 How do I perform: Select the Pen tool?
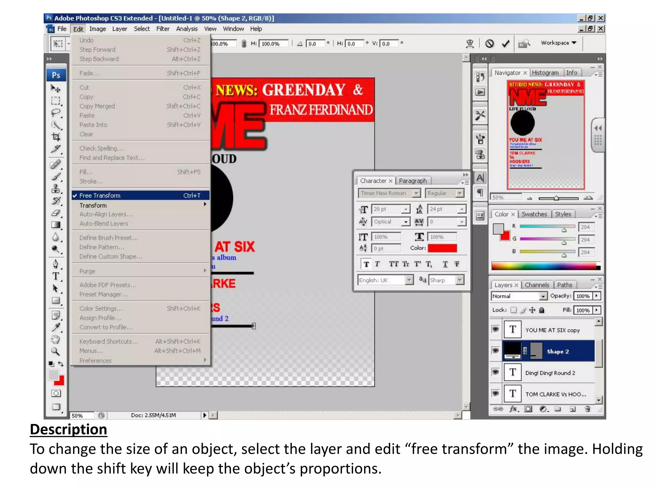point(56,264)
